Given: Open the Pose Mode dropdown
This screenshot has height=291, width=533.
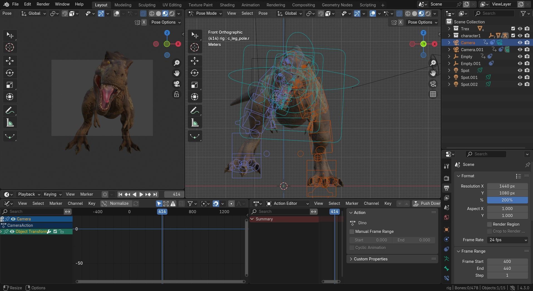Looking at the screenshot, I should click(205, 13).
